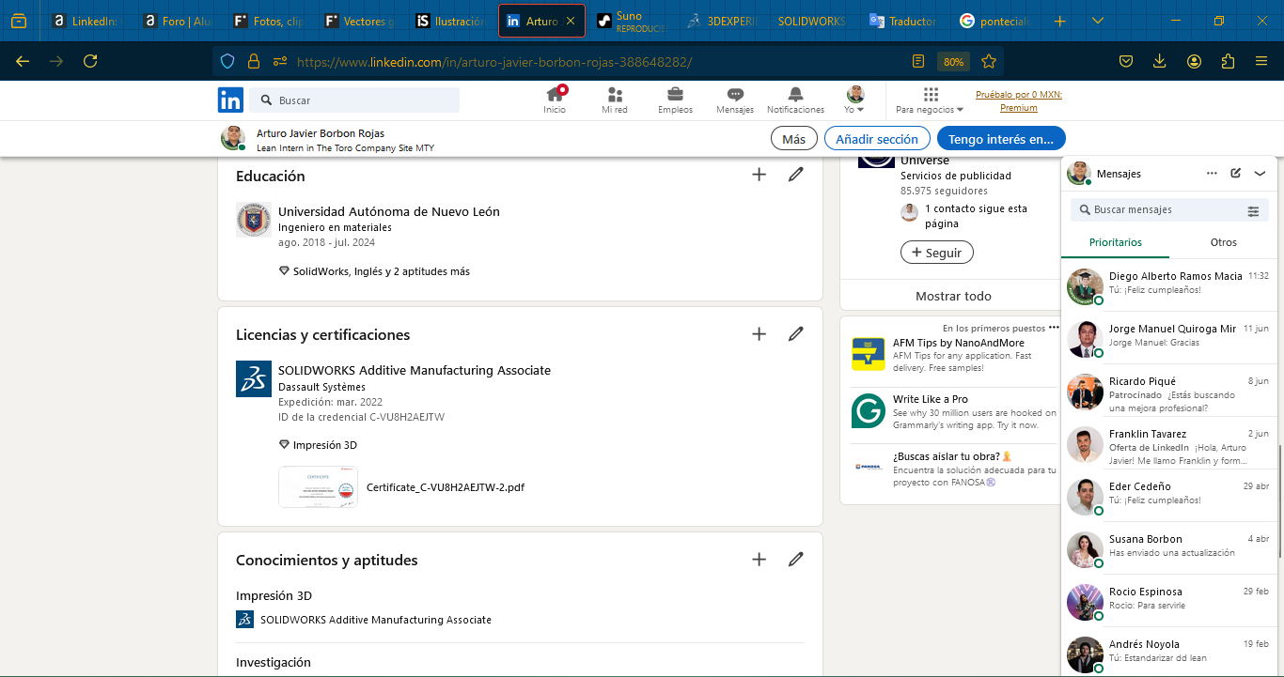Open Inicio home icon in navbar

click(555, 100)
